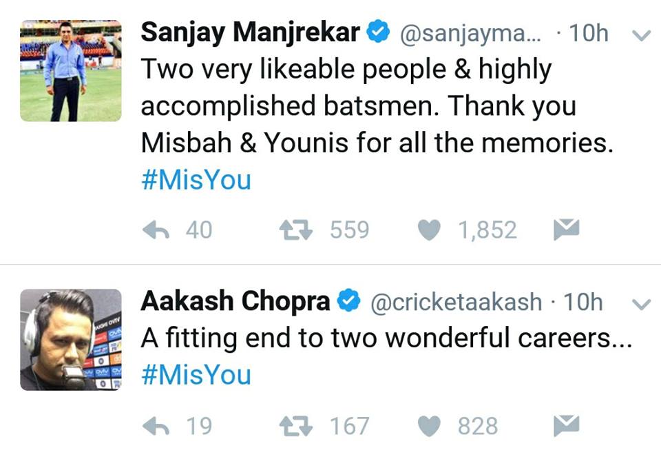Open the #MisYou hashtag in Sanjay's tweet
The width and height of the screenshot is (661, 459).
click(196, 180)
